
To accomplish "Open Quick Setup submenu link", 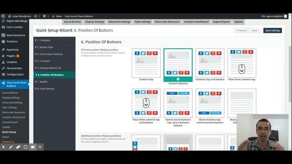I will tap(9, 132).
